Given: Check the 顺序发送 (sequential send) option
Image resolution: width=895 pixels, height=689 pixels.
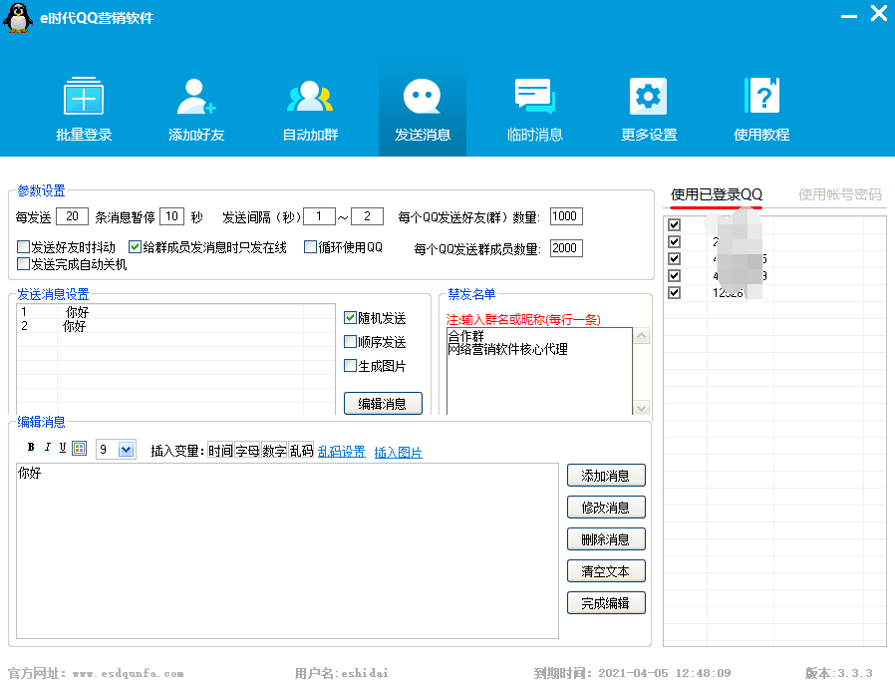Looking at the screenshot, I should 351,341.
